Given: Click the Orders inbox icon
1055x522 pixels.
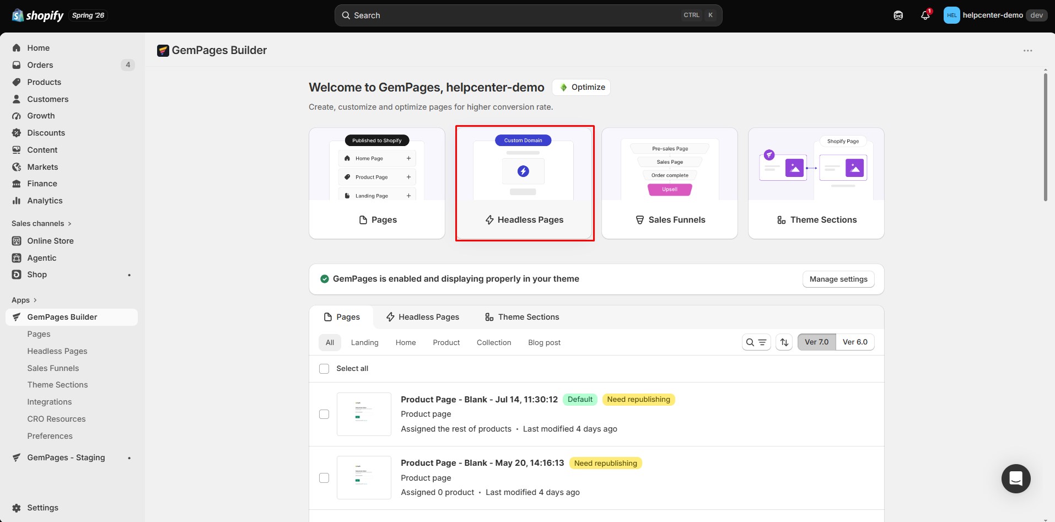Looking at the screenshot, I should [17, 65].
